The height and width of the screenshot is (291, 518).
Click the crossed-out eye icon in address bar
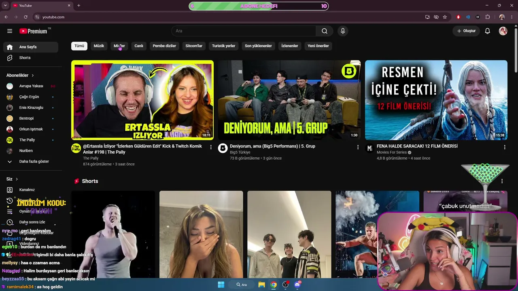[436, 17]
